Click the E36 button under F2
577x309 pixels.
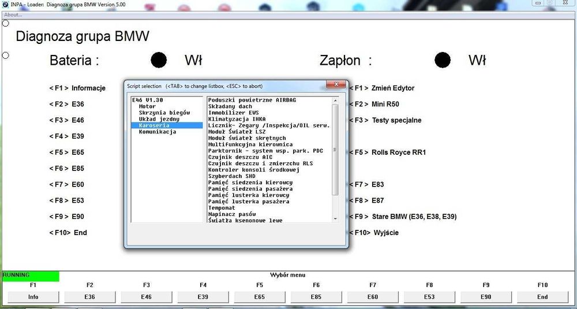pyautogui.click(x=90, y=297)
